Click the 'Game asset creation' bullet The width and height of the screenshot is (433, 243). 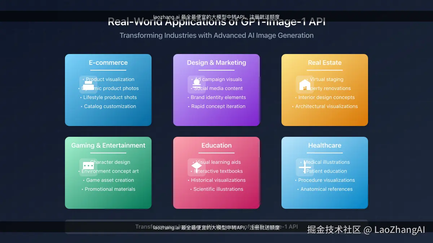[108, 180]
